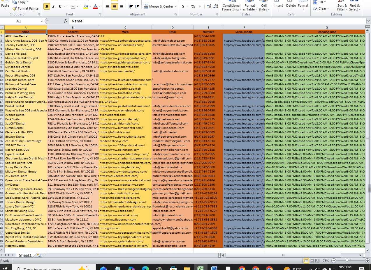Click Insert in the Cells group

point(279,6)
